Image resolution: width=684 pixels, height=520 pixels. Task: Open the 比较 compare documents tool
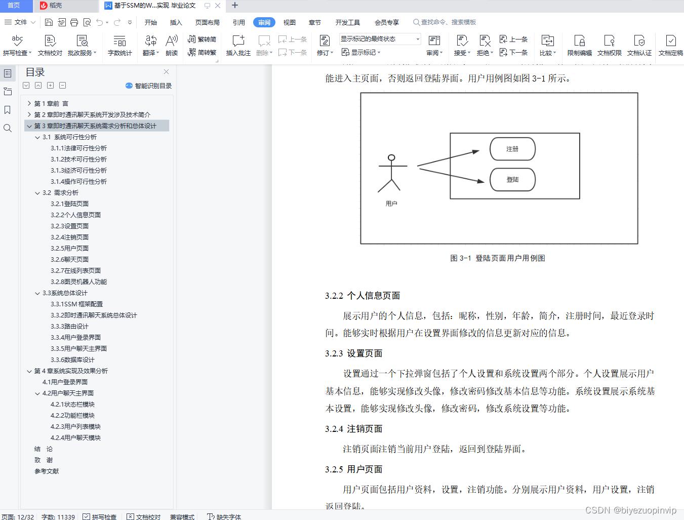(x=547, y=45)
